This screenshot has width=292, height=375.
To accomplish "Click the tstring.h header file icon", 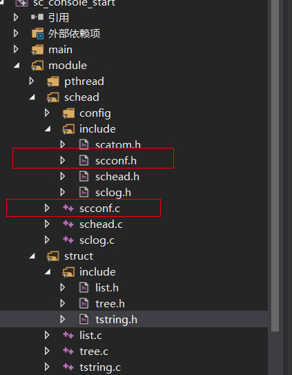I will click(x=84, y=319).
